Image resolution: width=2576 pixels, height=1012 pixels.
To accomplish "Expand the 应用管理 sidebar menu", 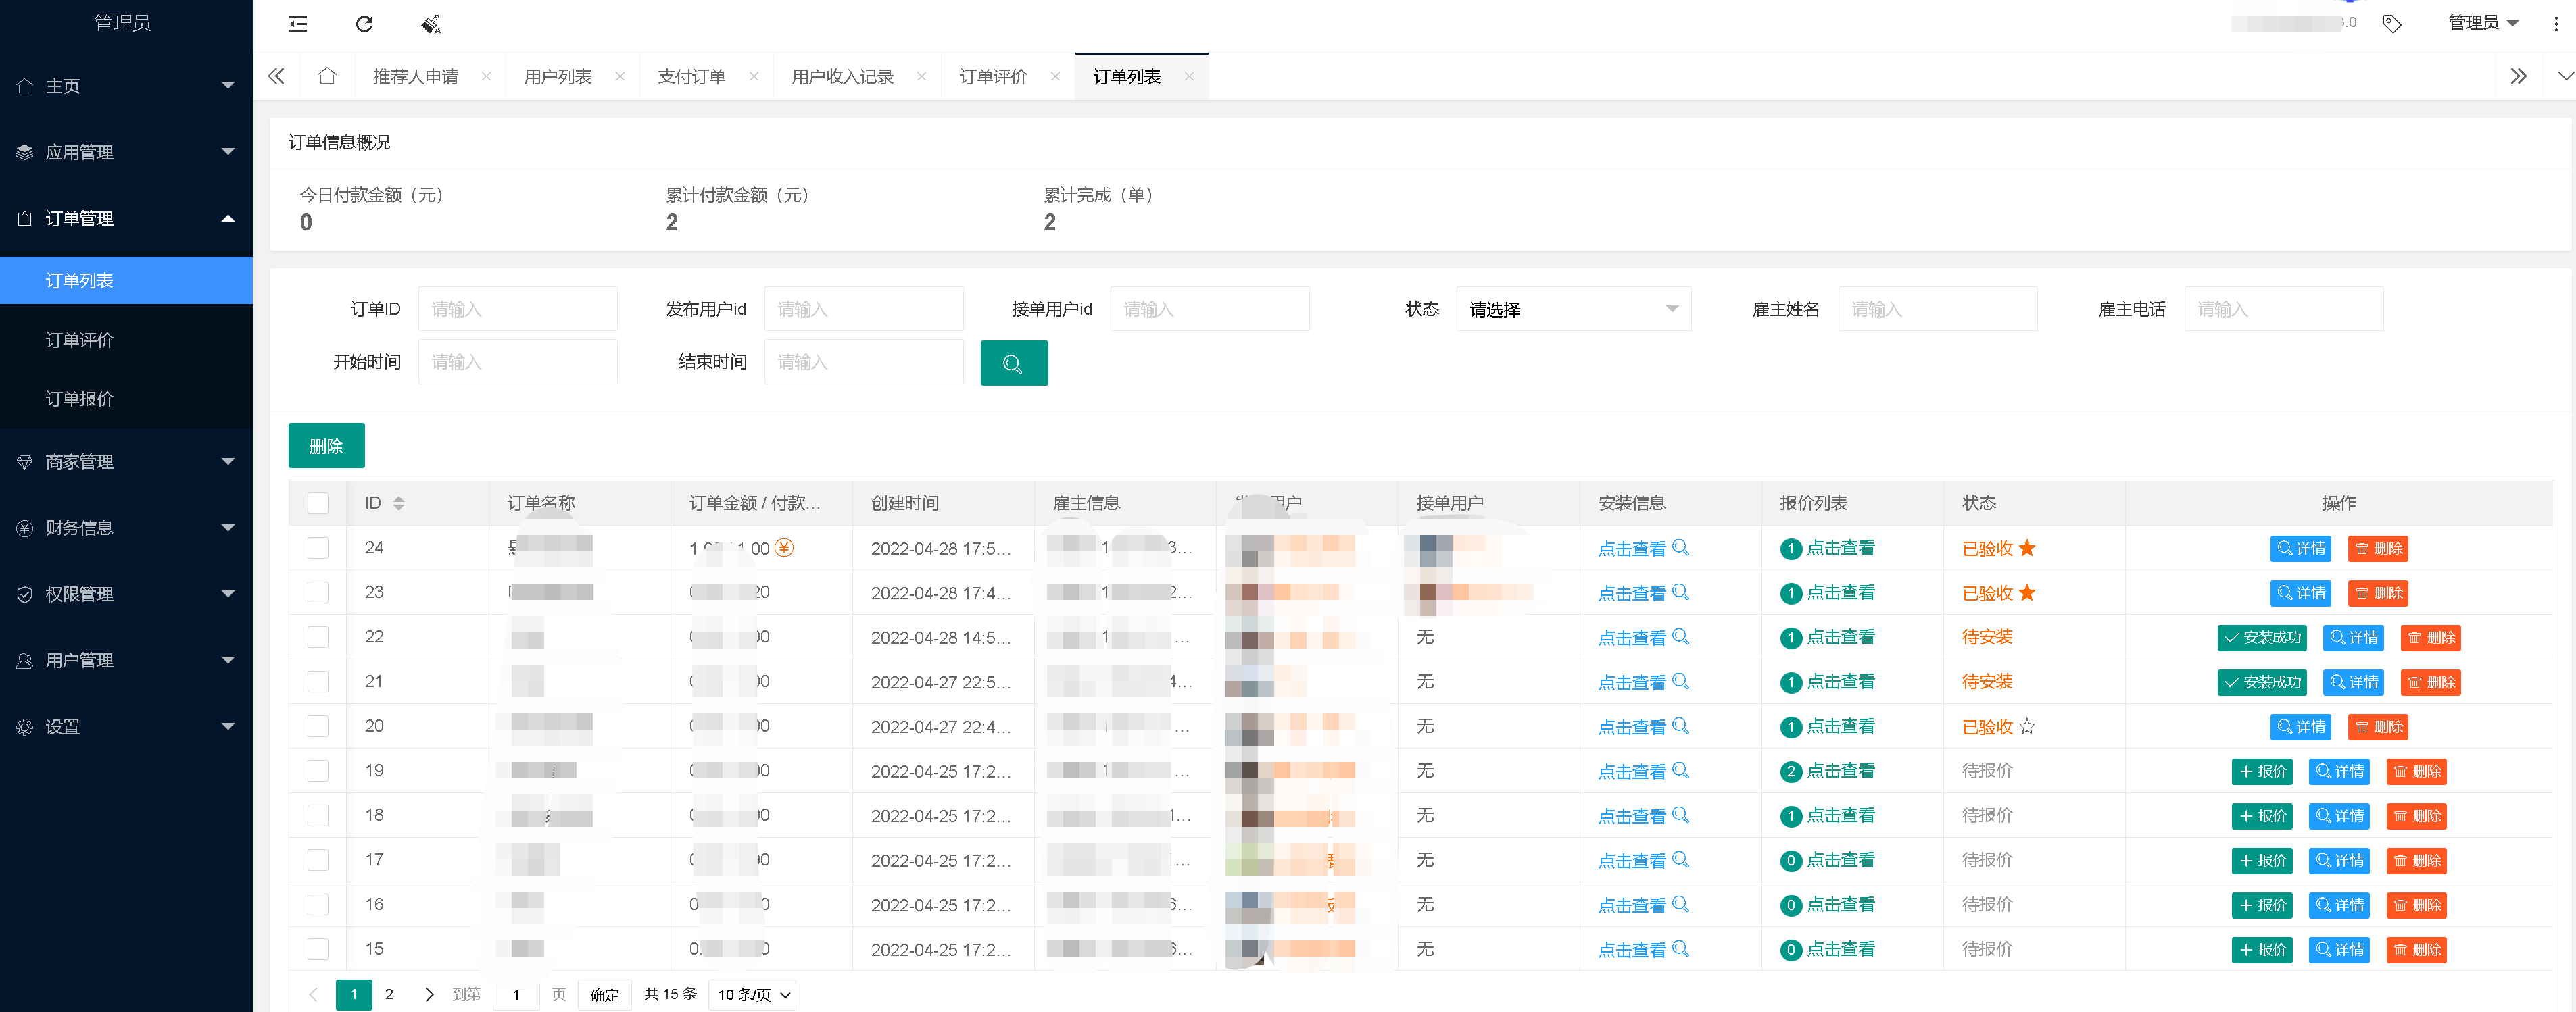I will [x=126, y=152].
